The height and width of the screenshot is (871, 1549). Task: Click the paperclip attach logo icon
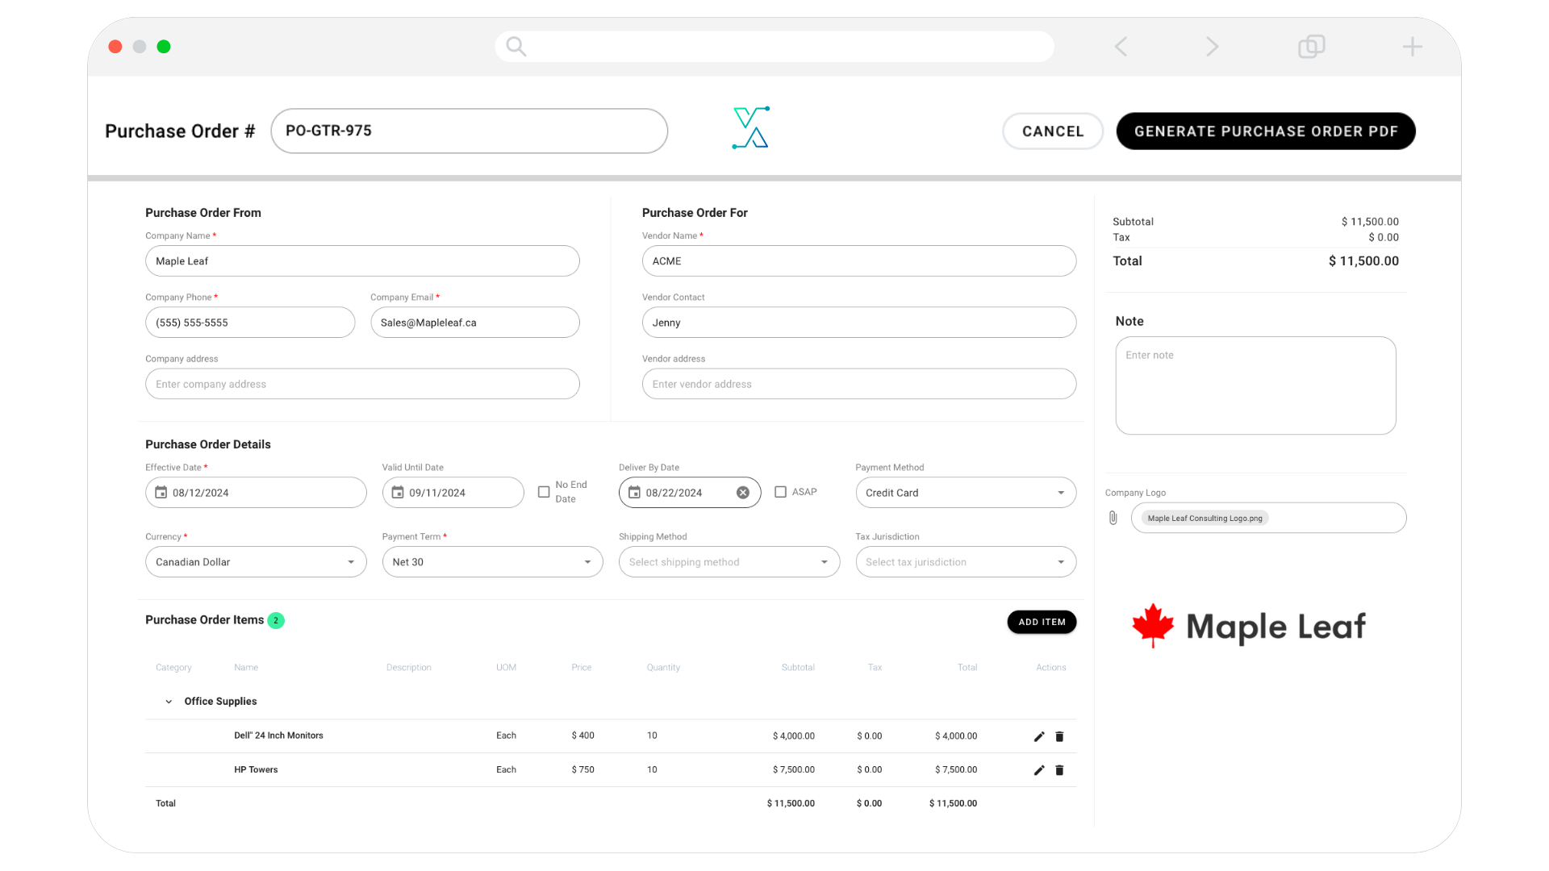coord(1113,518)
